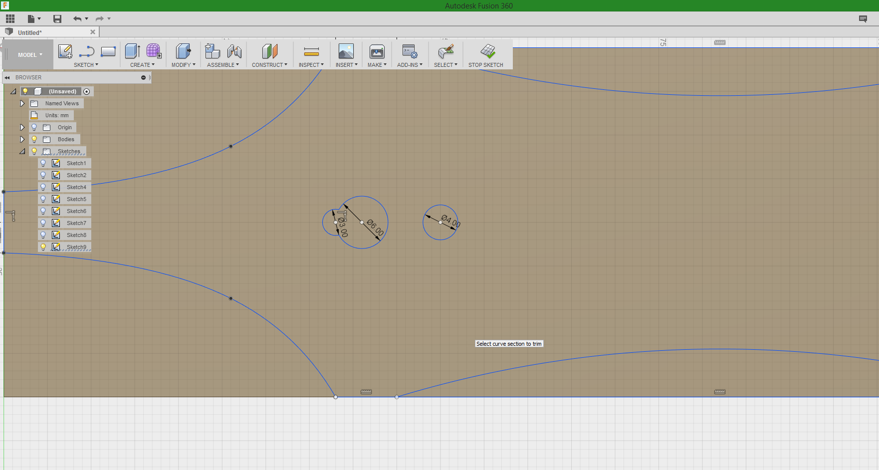This screenshot has width=879, height=470.
Task: Collapse the Sketches node
Action: click(22, 151)
